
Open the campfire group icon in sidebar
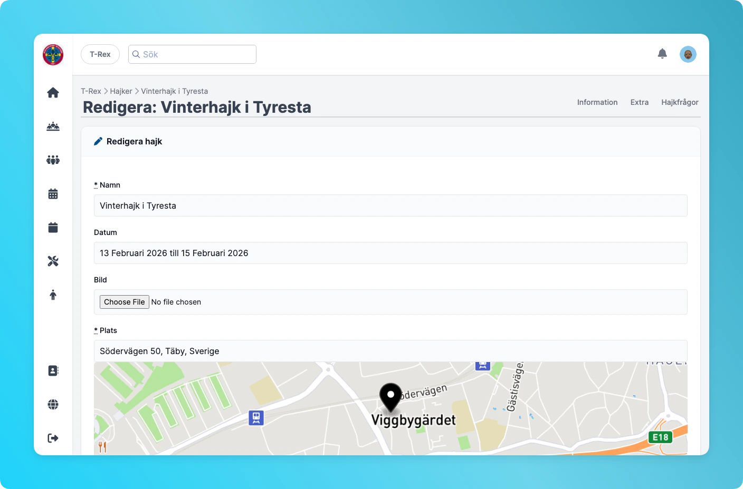pyautogui.click(x=53, y=126)
